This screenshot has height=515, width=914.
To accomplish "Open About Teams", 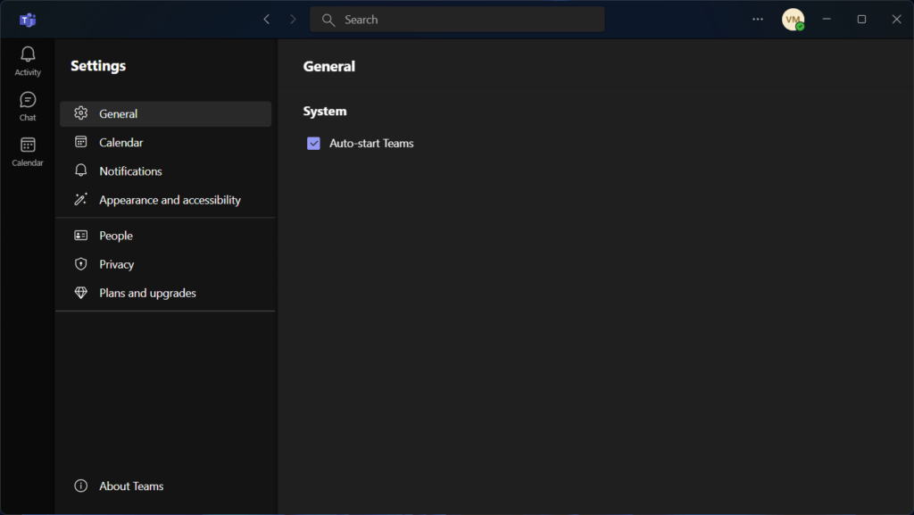I will [165, 486].
